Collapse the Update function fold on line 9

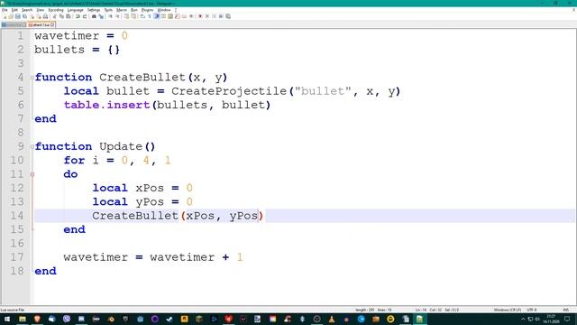tap(32, 146)
